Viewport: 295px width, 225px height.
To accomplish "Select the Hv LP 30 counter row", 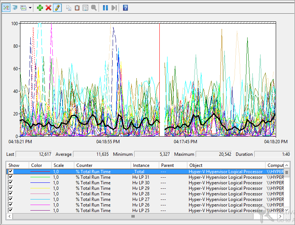I will pyautogui.click(x=145, y=183).
